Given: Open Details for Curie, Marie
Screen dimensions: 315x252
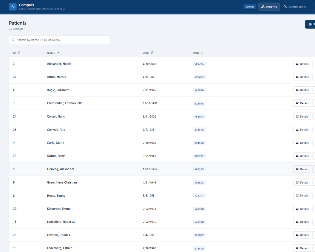Looking at the screenshot, I should (302, 143).
